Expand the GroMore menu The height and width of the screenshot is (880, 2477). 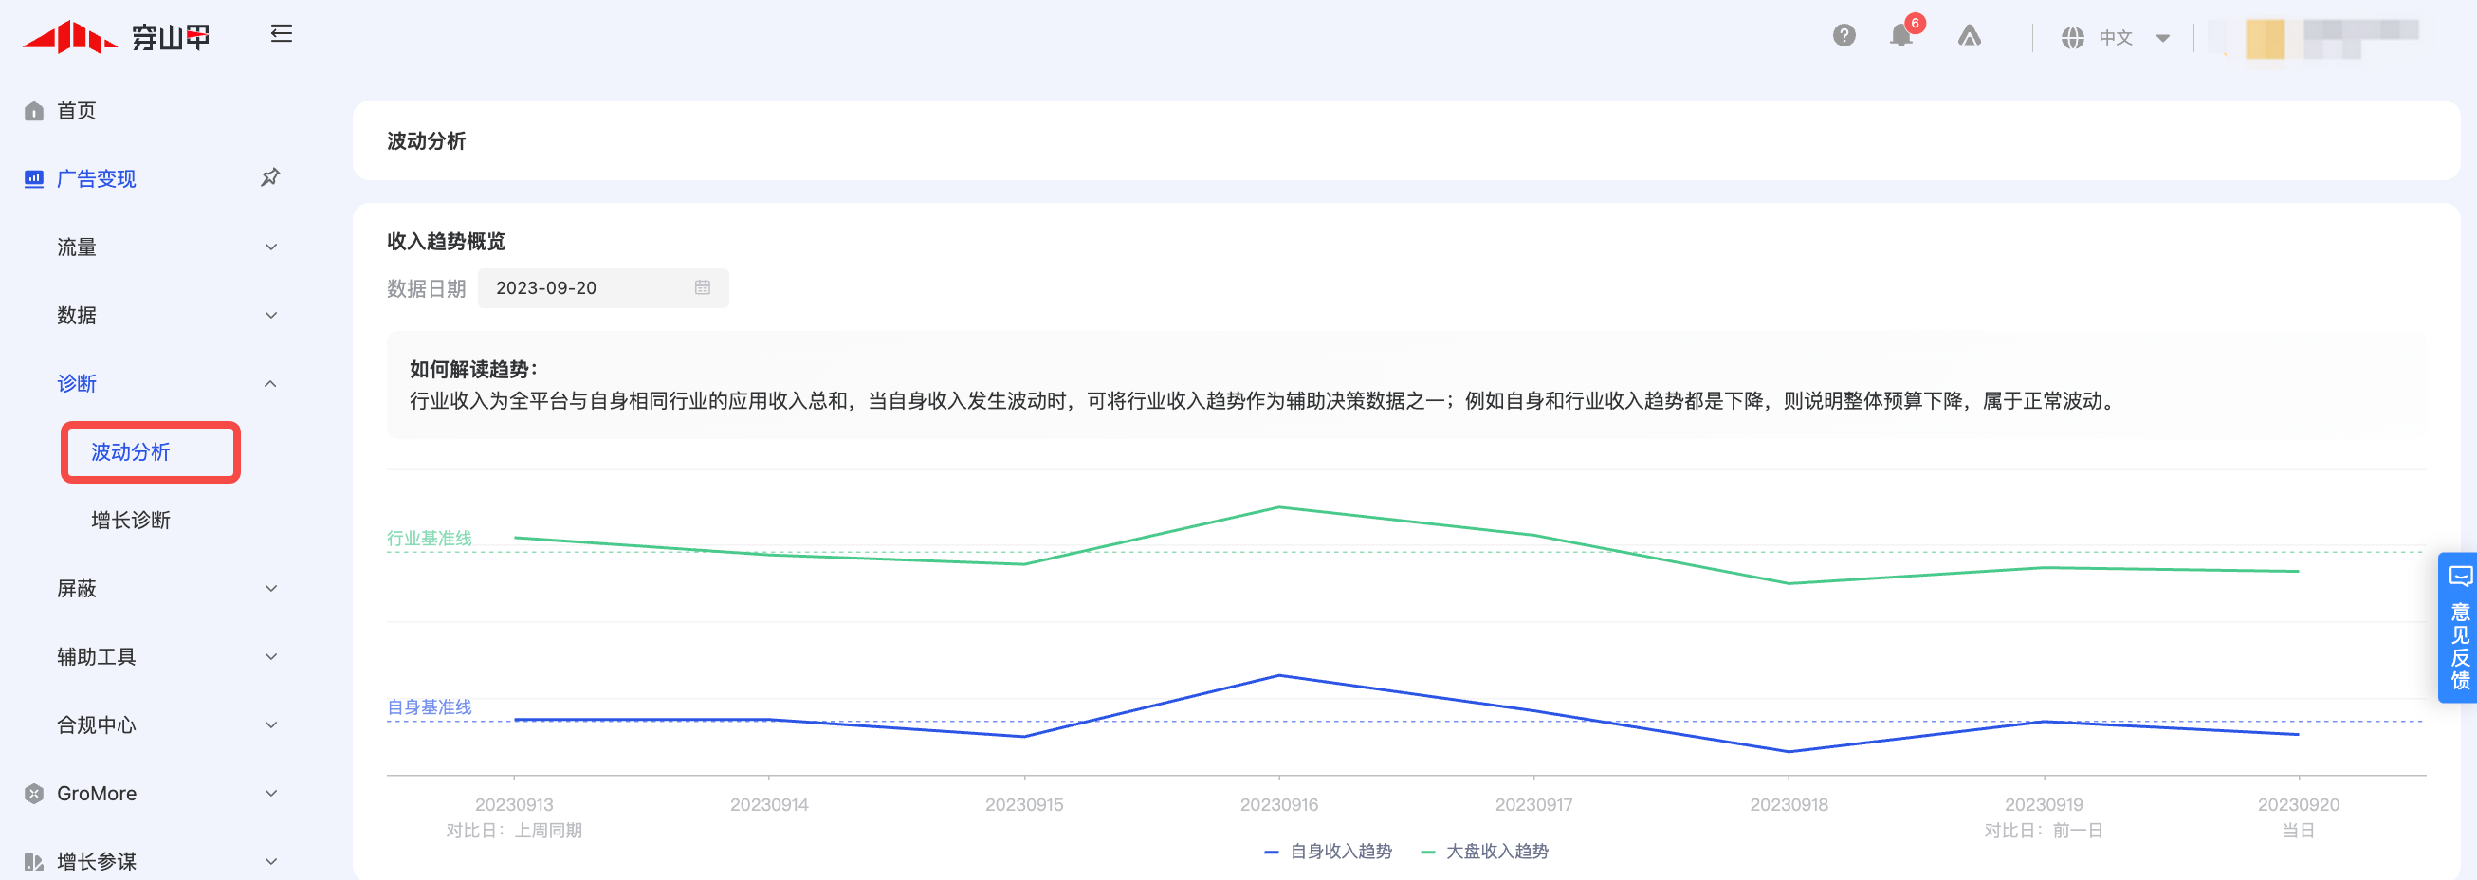point(270,794)
